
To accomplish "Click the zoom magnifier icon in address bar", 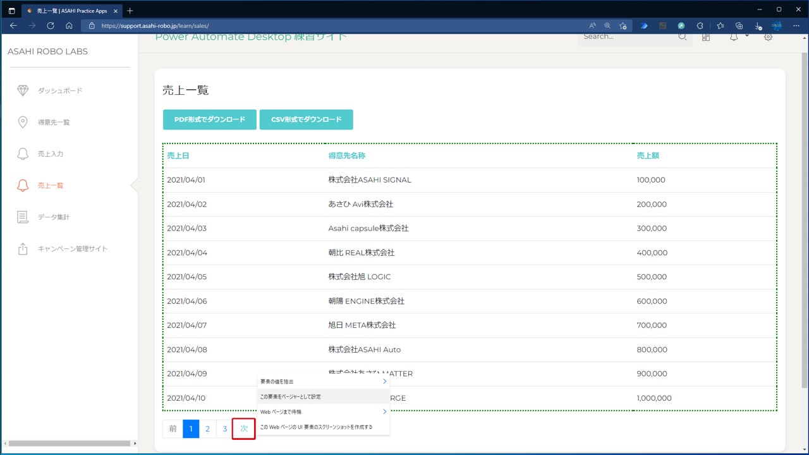I will tap(607, 26).
